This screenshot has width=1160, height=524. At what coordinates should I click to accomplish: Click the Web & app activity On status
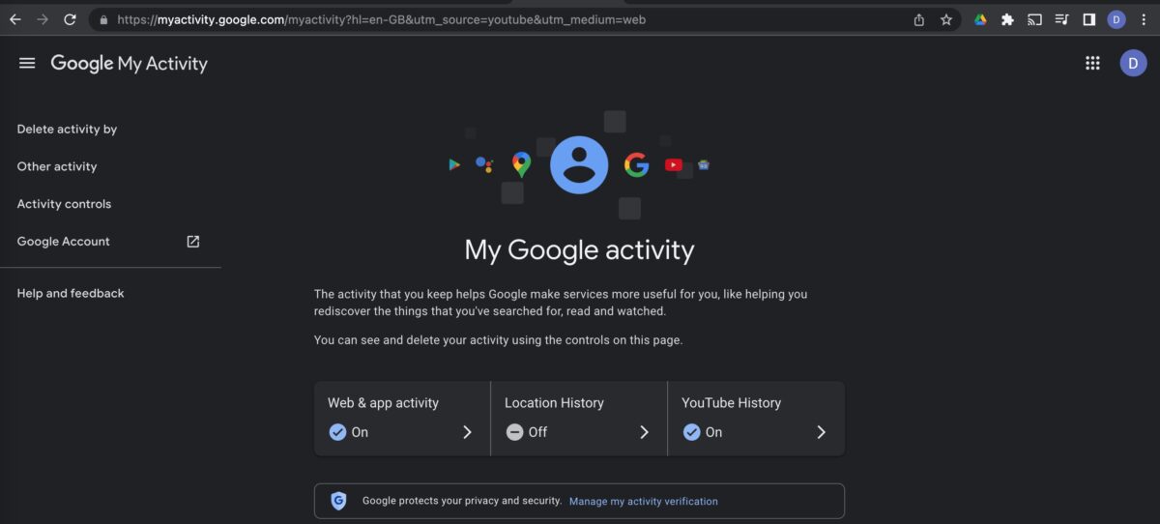(x=348, y=432)
